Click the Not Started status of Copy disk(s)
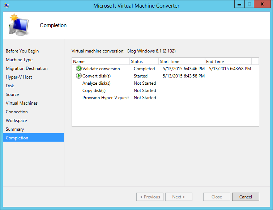Viewport: 273px width, 210px height. pyautogui.click(x=145, y=91)
